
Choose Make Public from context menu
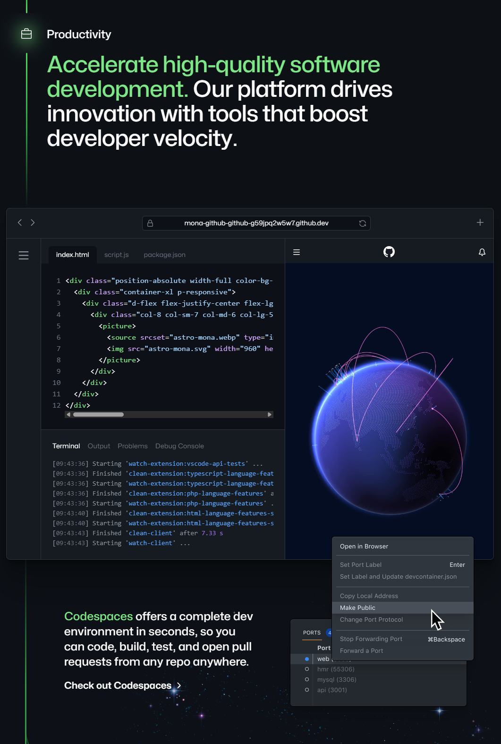[357, 608]
